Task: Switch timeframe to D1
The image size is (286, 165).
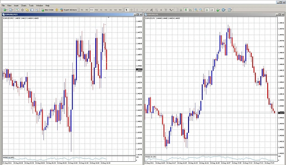Action: (111, 10)
